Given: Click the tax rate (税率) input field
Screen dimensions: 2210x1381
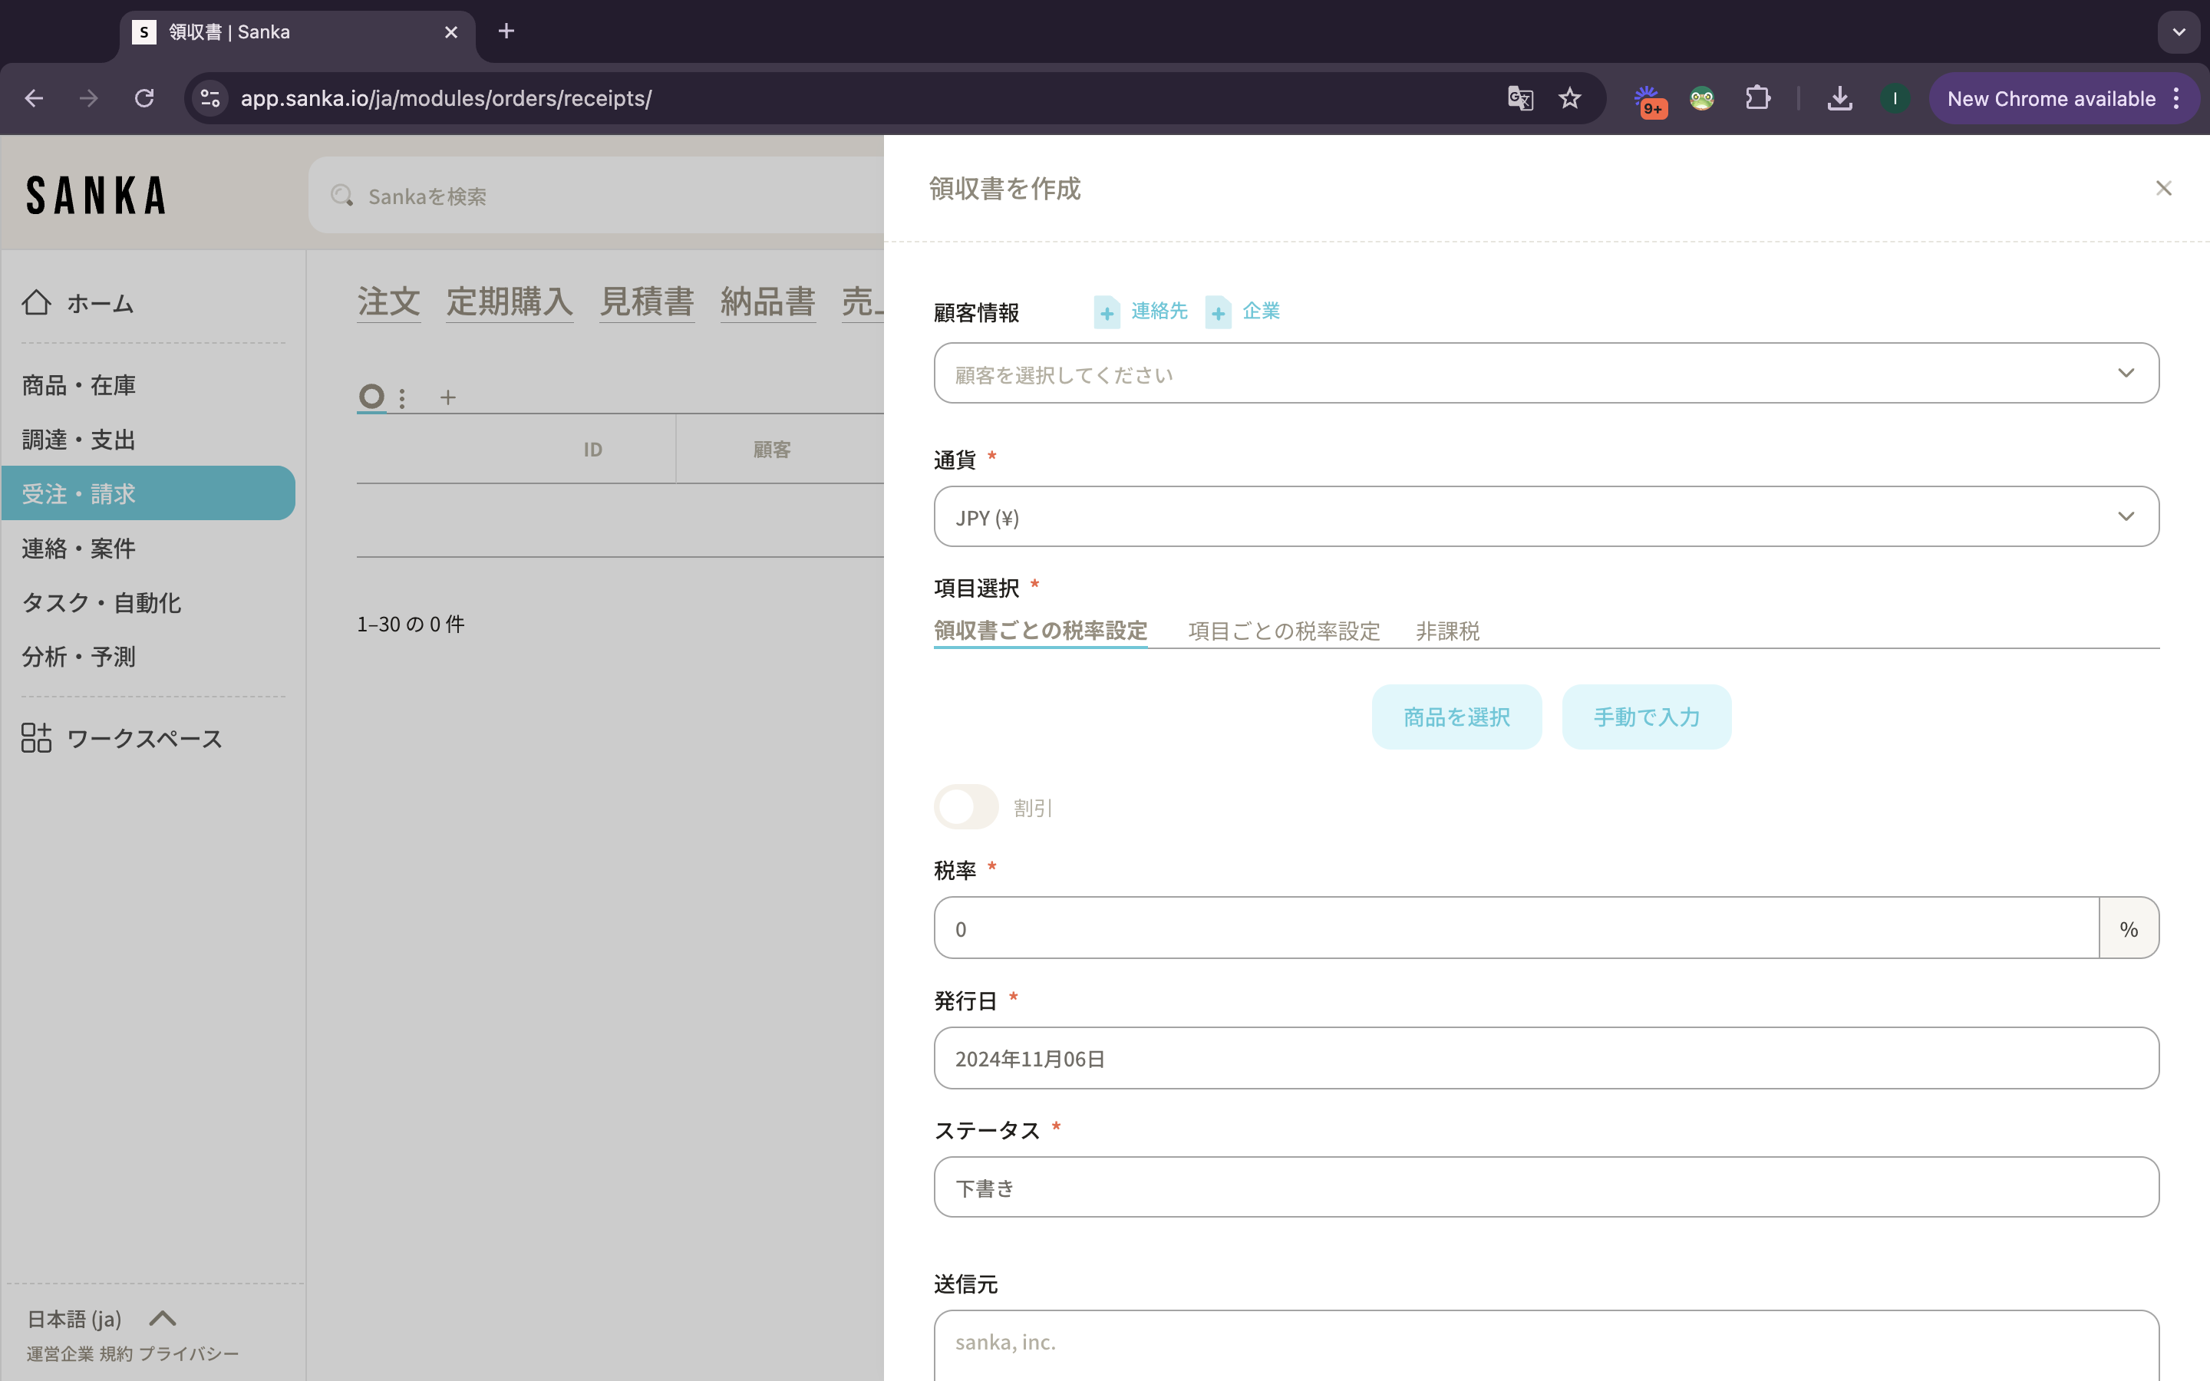Looking at the screenshot, I should click(1516, 928).
